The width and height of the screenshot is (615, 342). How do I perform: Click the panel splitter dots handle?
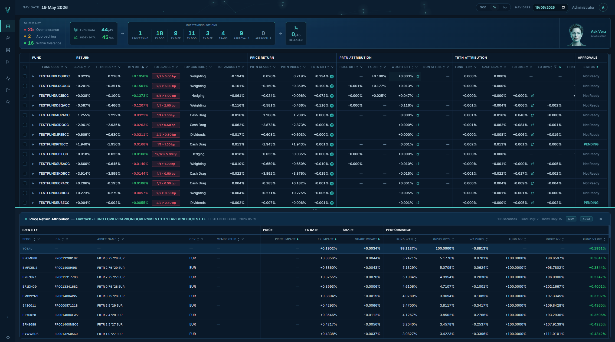coord(315,210)
